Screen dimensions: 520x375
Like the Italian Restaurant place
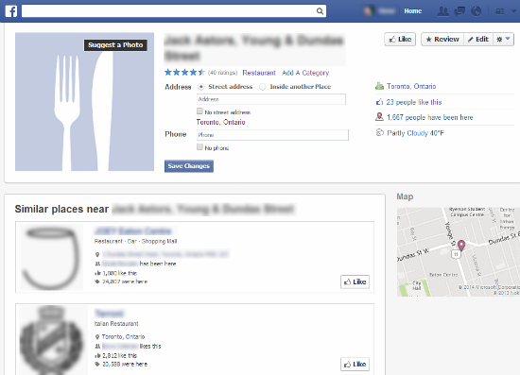[355, 365]
